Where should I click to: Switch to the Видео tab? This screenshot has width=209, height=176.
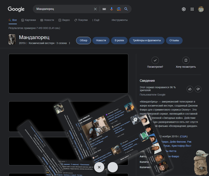click(x=64, y=20)
